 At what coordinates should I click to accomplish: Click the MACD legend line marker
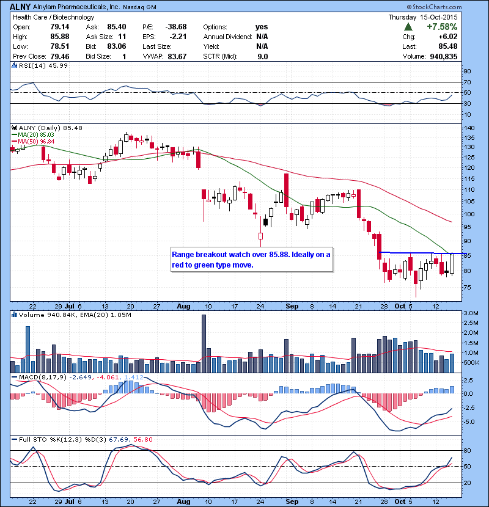pyautogui.click(x=14, y=377)
